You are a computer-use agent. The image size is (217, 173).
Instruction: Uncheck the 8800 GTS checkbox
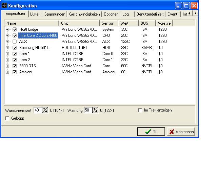pos(15,66)
